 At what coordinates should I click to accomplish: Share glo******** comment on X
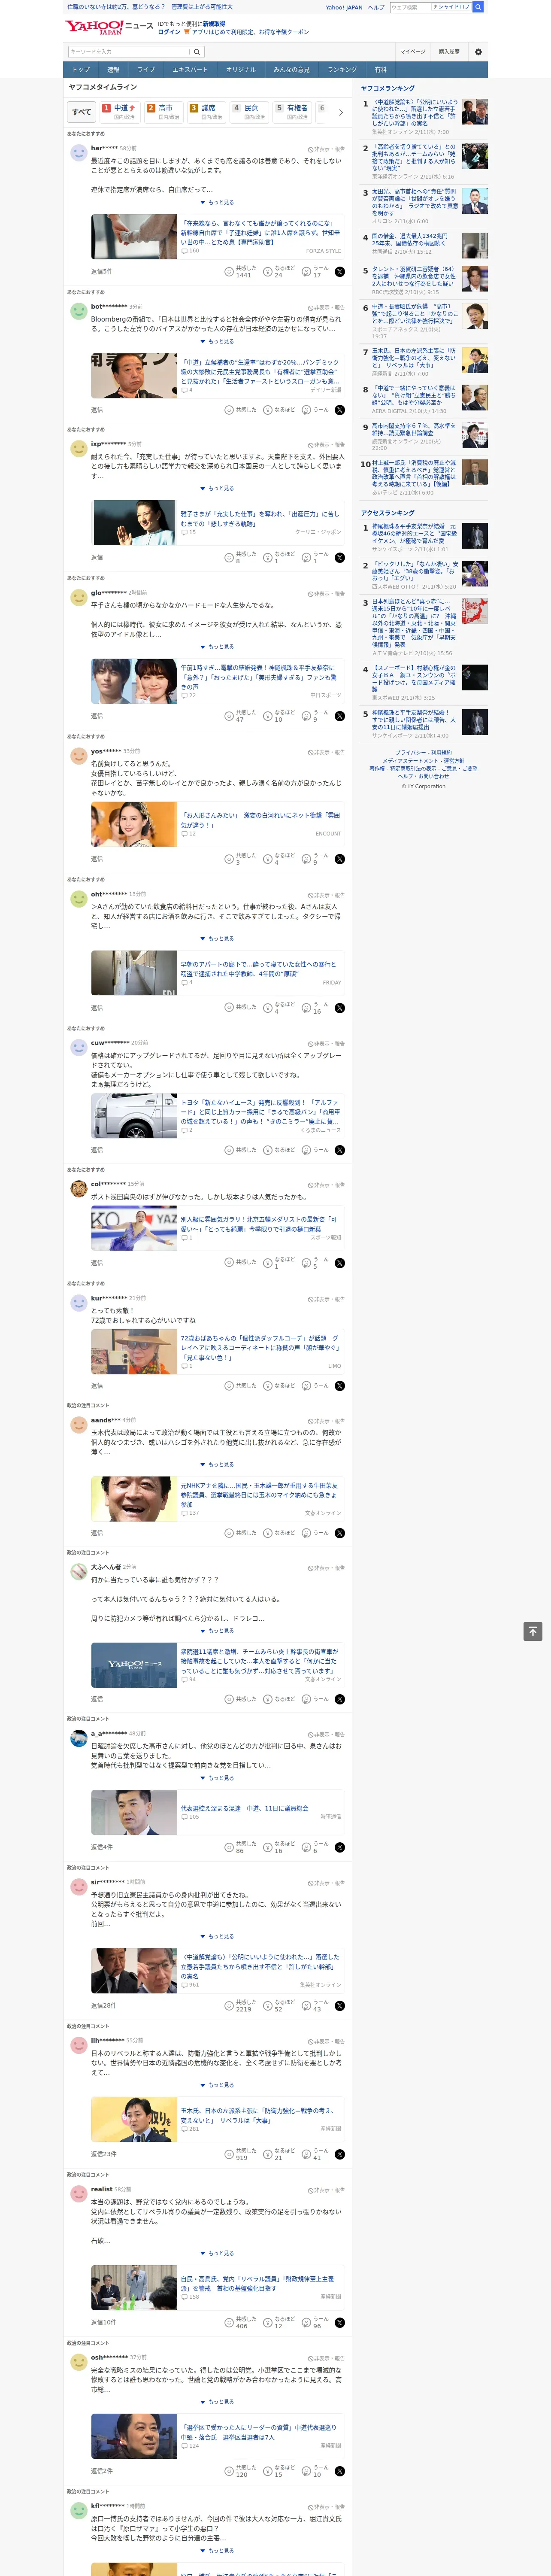pyautogui.click(x=340, y=716)
